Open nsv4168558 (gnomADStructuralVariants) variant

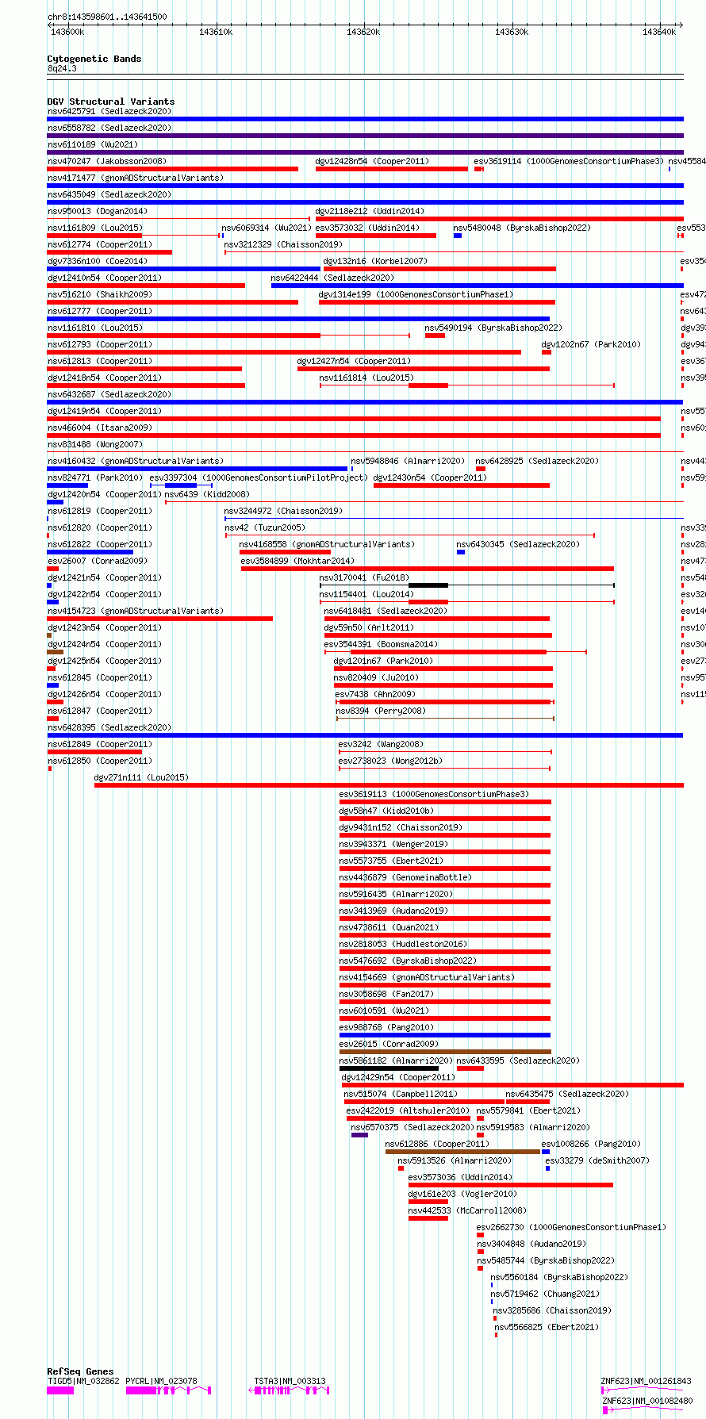tap(327, 544)
